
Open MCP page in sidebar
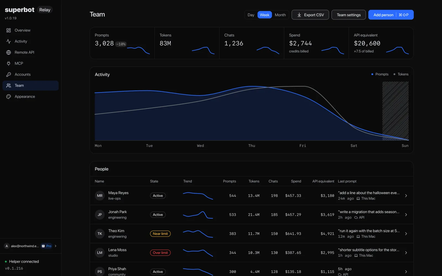click(30, 63)
